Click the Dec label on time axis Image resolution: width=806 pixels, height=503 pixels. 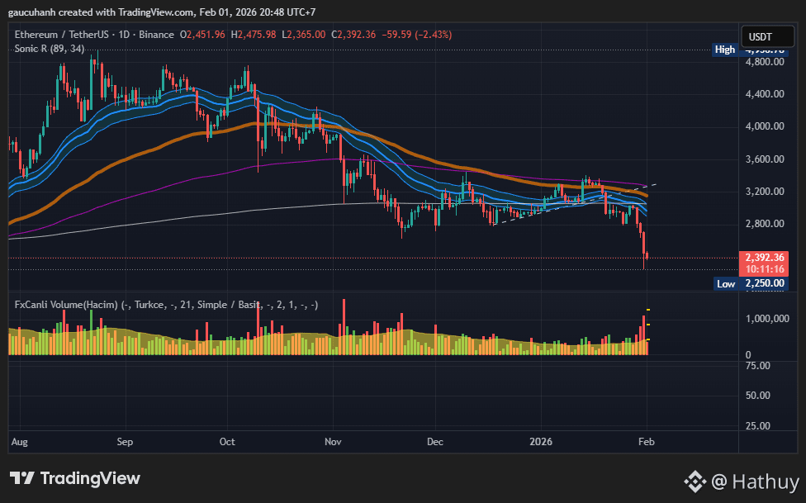(435, 442)
